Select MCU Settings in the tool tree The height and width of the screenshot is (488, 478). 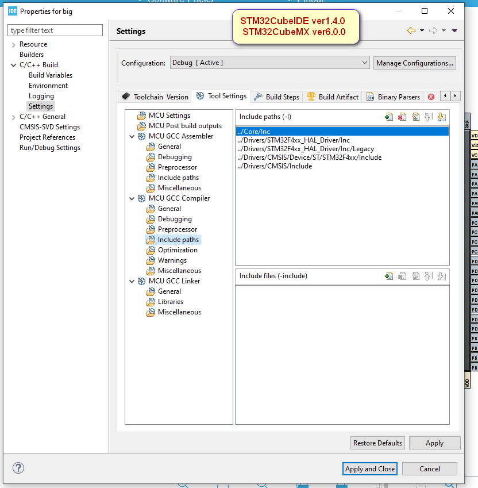169,116
